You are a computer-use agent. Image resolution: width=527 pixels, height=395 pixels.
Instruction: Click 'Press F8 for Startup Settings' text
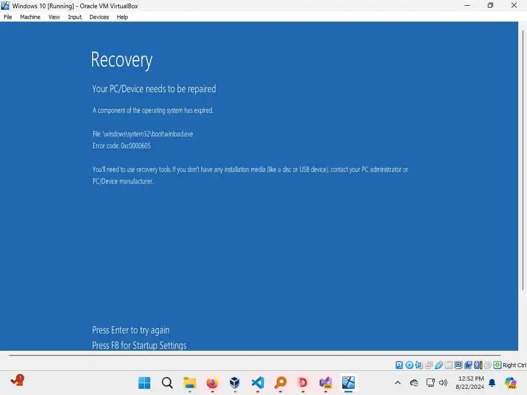click(x=139, y=345)
